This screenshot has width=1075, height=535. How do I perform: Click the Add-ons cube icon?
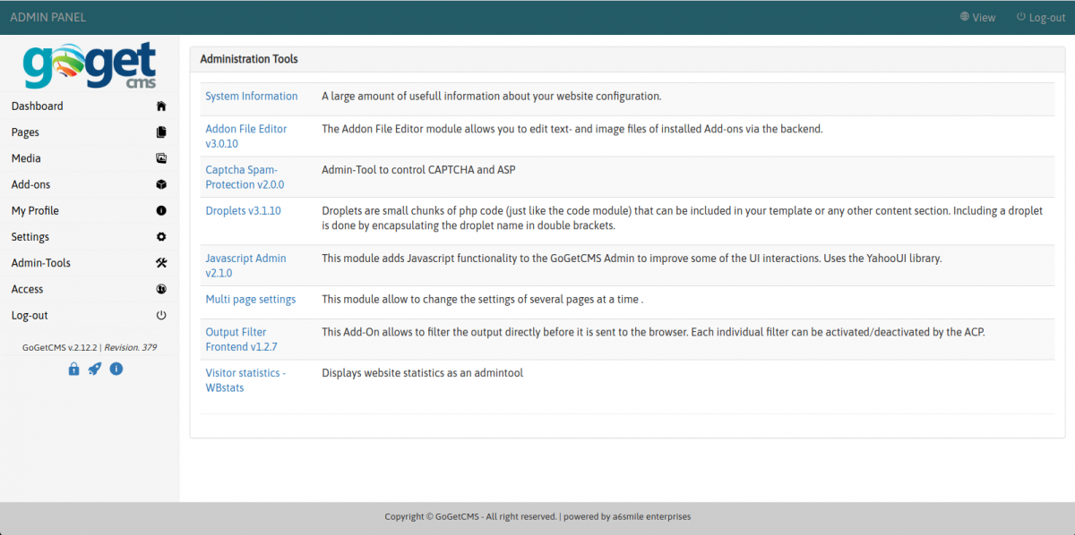point(161,184)
